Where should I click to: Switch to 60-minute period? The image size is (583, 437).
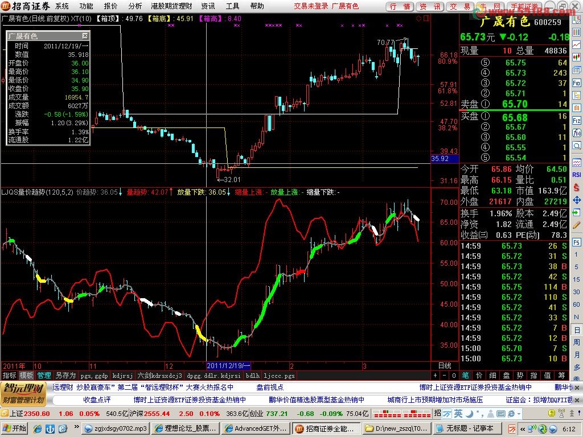577,304
